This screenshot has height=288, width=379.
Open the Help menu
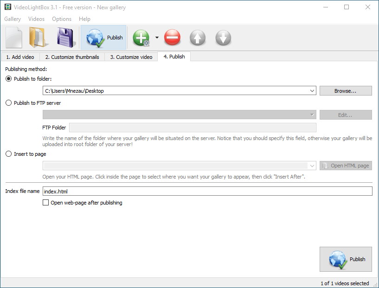[84, 19]
